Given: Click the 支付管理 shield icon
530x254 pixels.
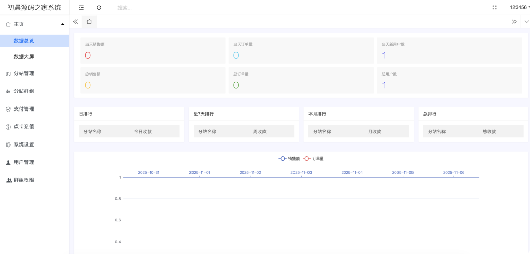Looking at the screenshot, I should 8,109.
